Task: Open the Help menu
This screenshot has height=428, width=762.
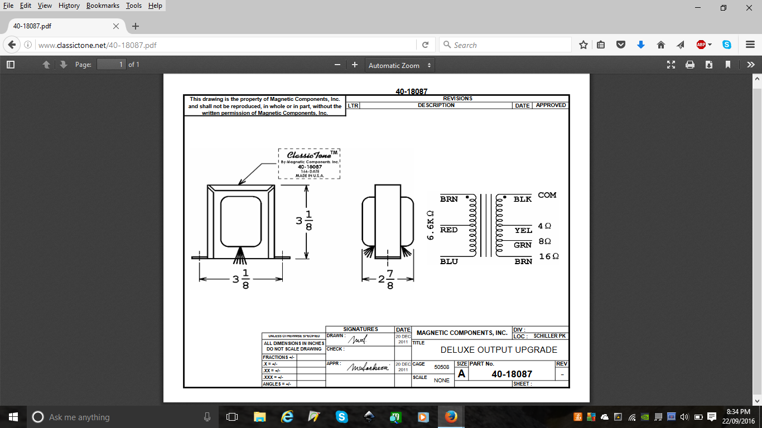Action: click(155, 6)
